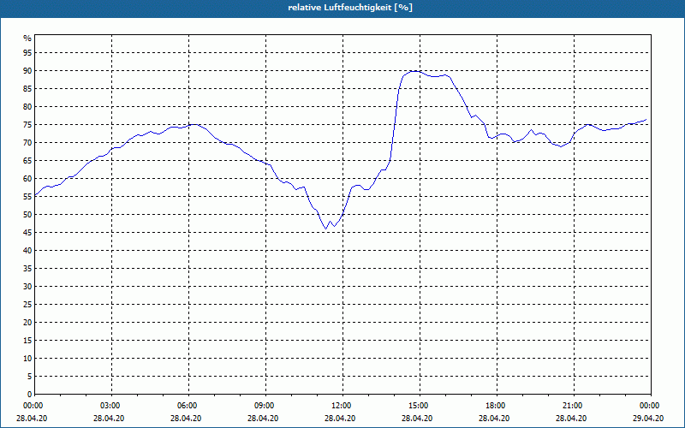Pick the 75 y-axis label

coord(27,124)
